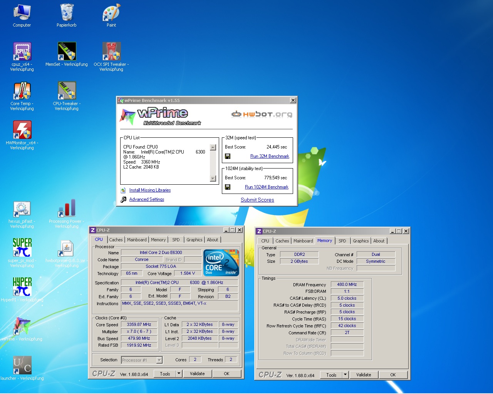Click the save icon beside 1024M best score
Image resolution: width=493 pixels, height=394 pixels.
pos(228,187)
